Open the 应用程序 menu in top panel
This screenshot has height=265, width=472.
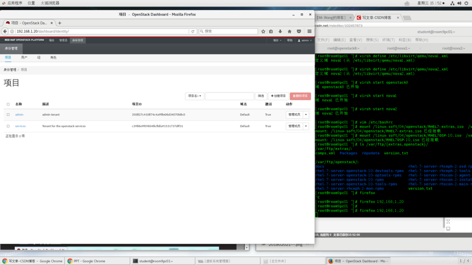14,3
